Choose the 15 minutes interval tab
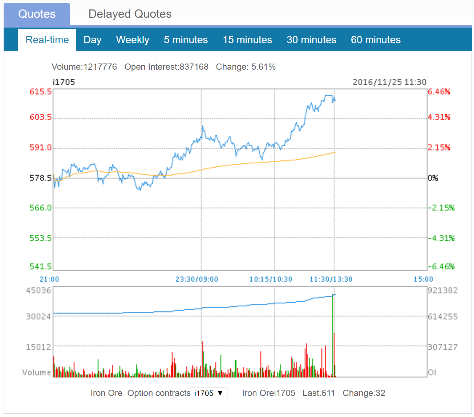 247,40
